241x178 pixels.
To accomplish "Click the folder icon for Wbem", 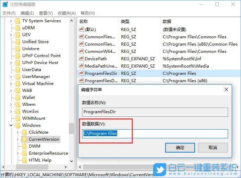I will [x=18, y=105].
